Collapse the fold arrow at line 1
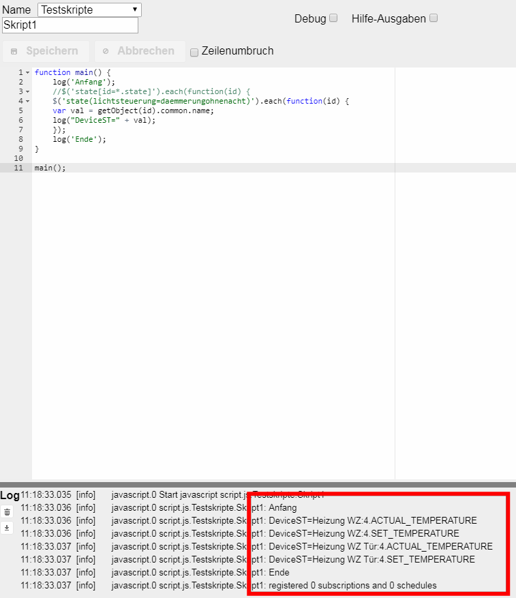Image resolution: width=516 pixels, height=598 pixels. [x=27, y=72]
